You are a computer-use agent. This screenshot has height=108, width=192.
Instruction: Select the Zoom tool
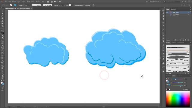(x=2, y=78)
